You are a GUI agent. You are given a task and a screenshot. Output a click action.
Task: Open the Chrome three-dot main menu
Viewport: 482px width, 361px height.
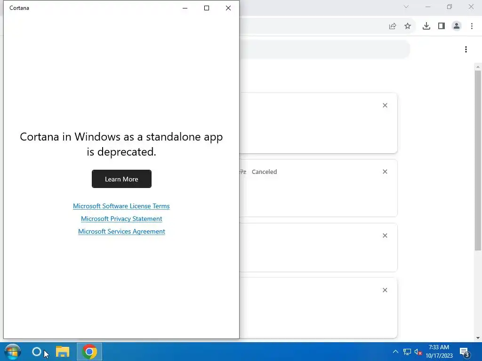[472, 26]
